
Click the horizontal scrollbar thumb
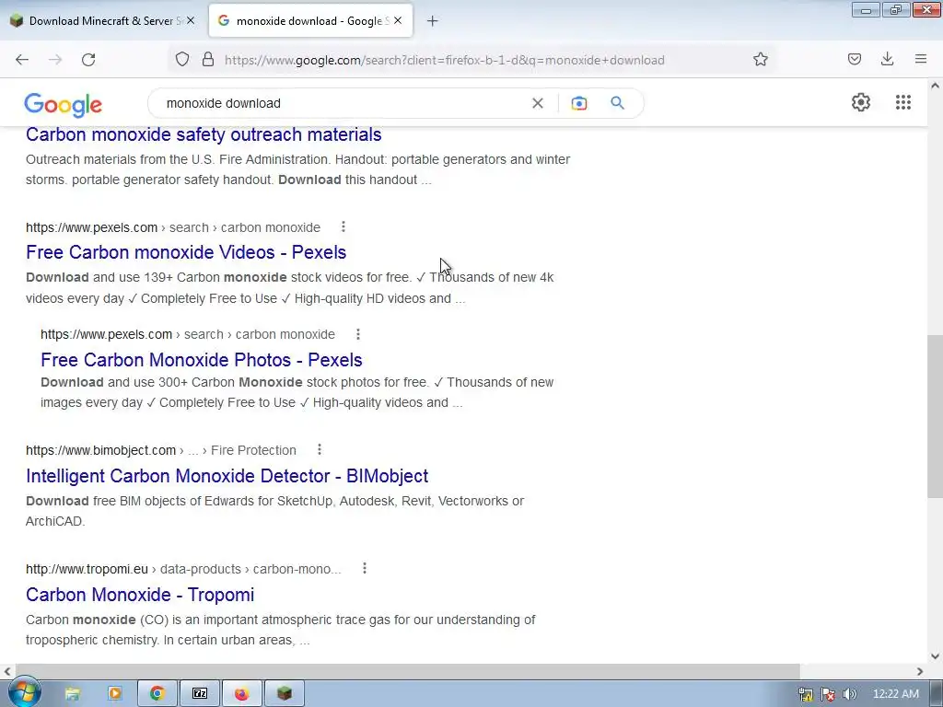click(x=407, y=671)
